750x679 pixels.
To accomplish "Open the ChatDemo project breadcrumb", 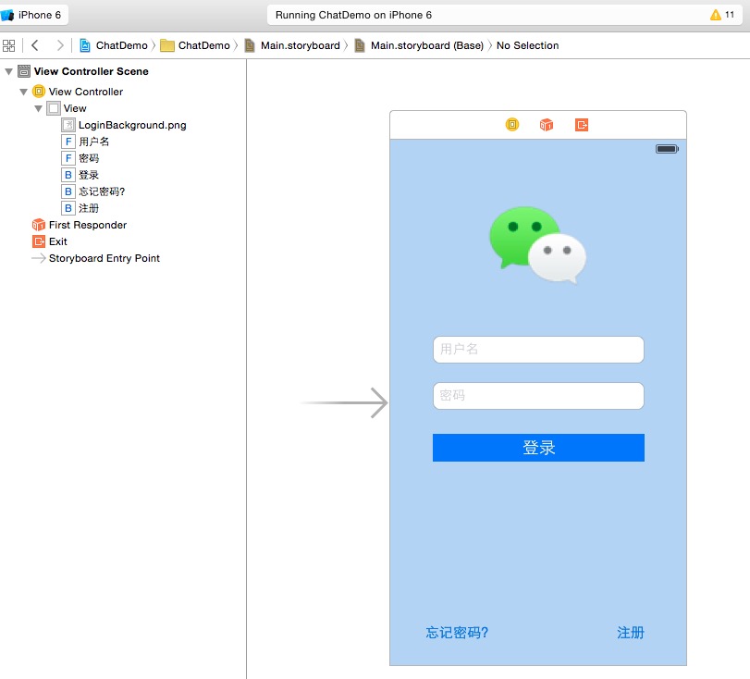I will (122, 45).
